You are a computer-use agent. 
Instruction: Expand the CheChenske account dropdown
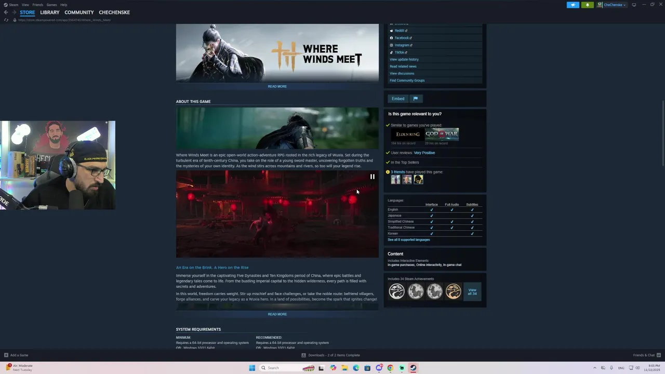tap(612, 5)
